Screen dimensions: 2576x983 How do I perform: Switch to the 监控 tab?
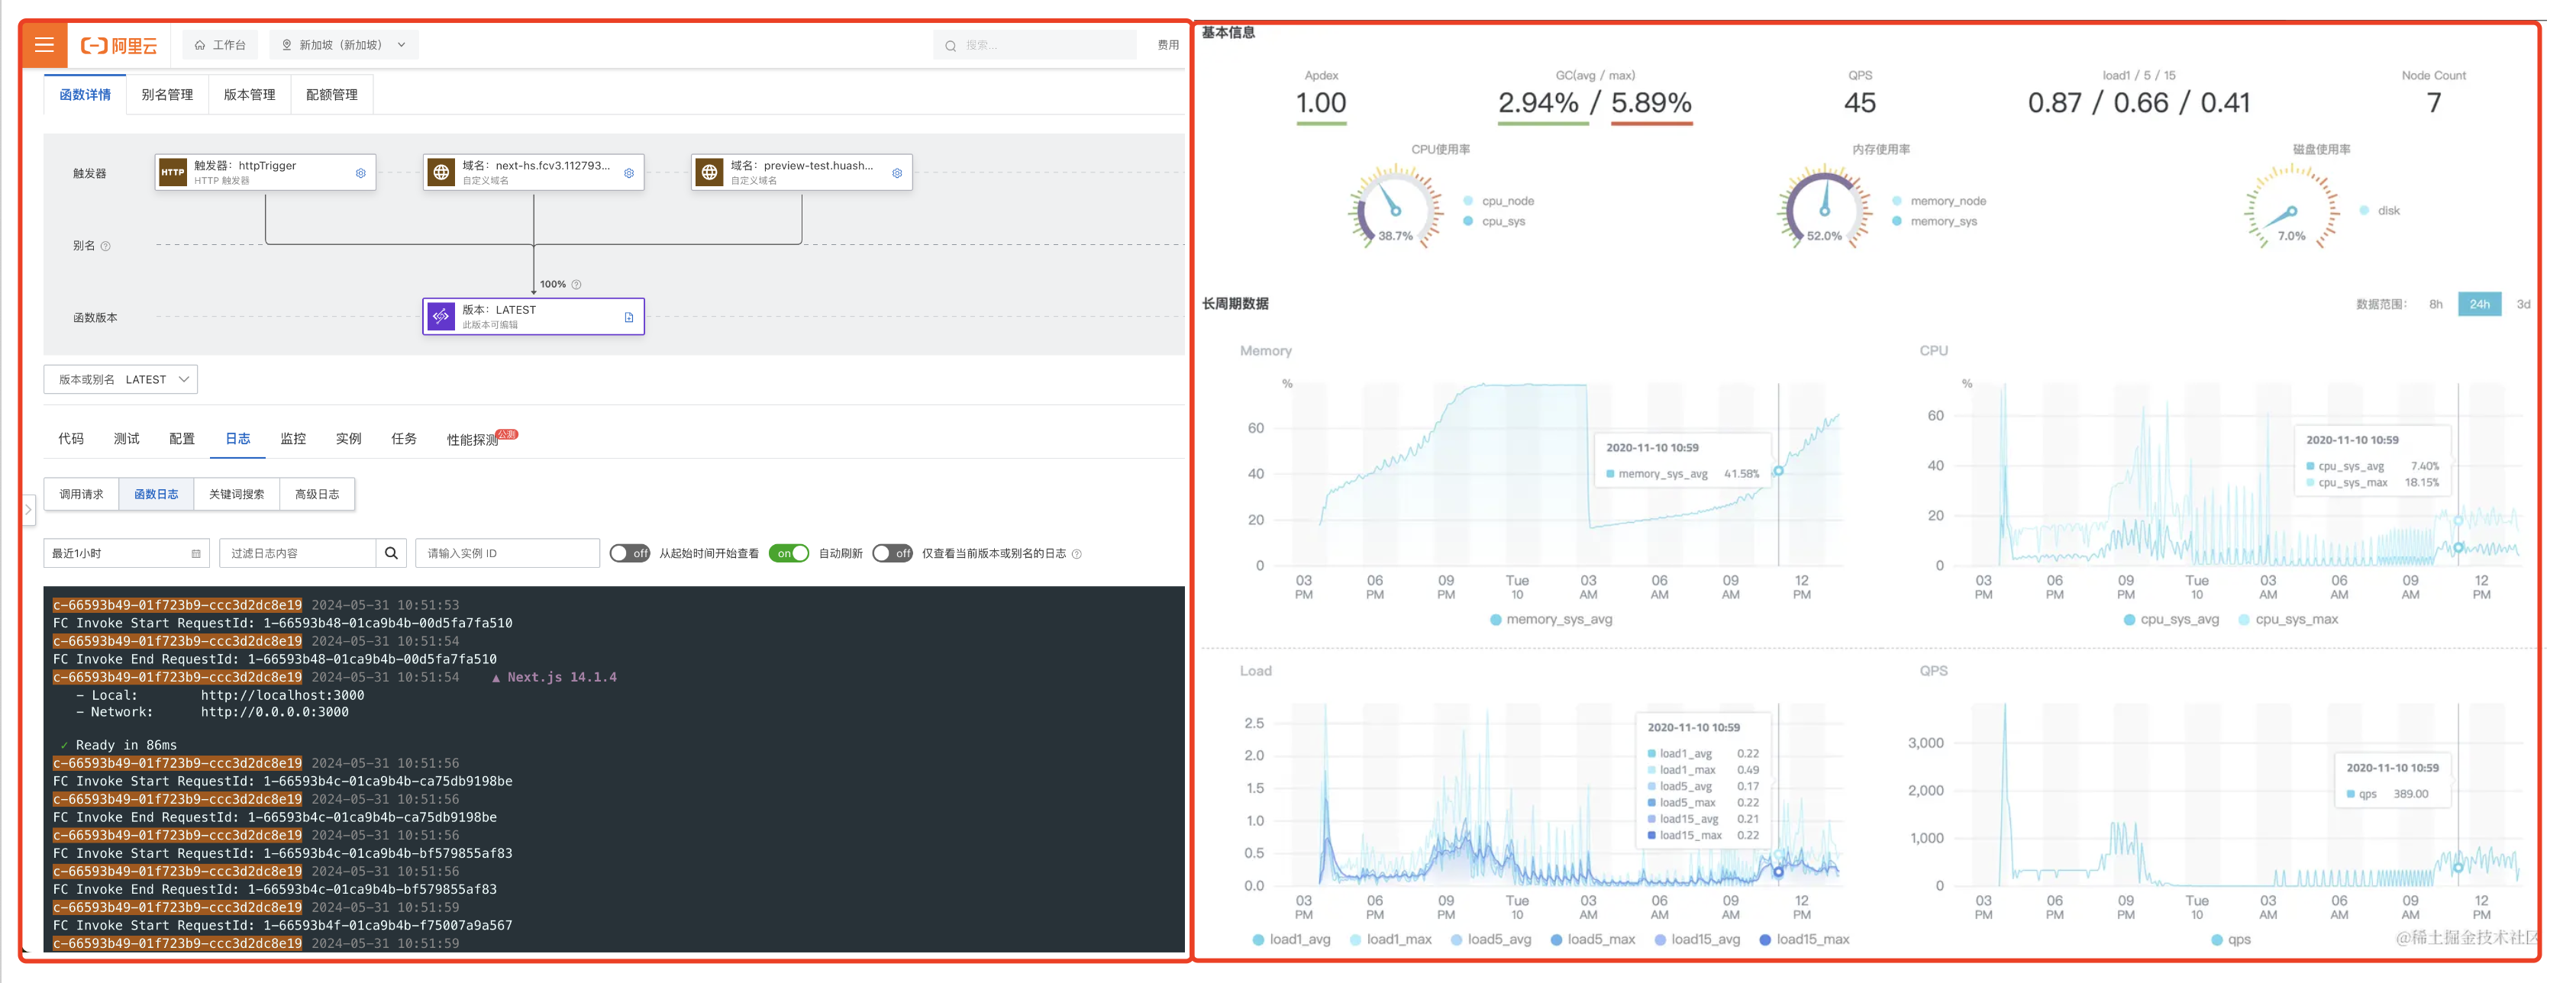point(293,439)
